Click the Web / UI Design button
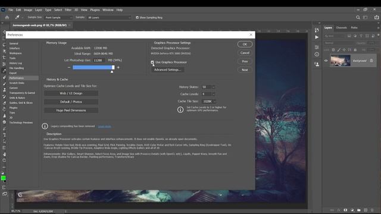 pos(71,93)
